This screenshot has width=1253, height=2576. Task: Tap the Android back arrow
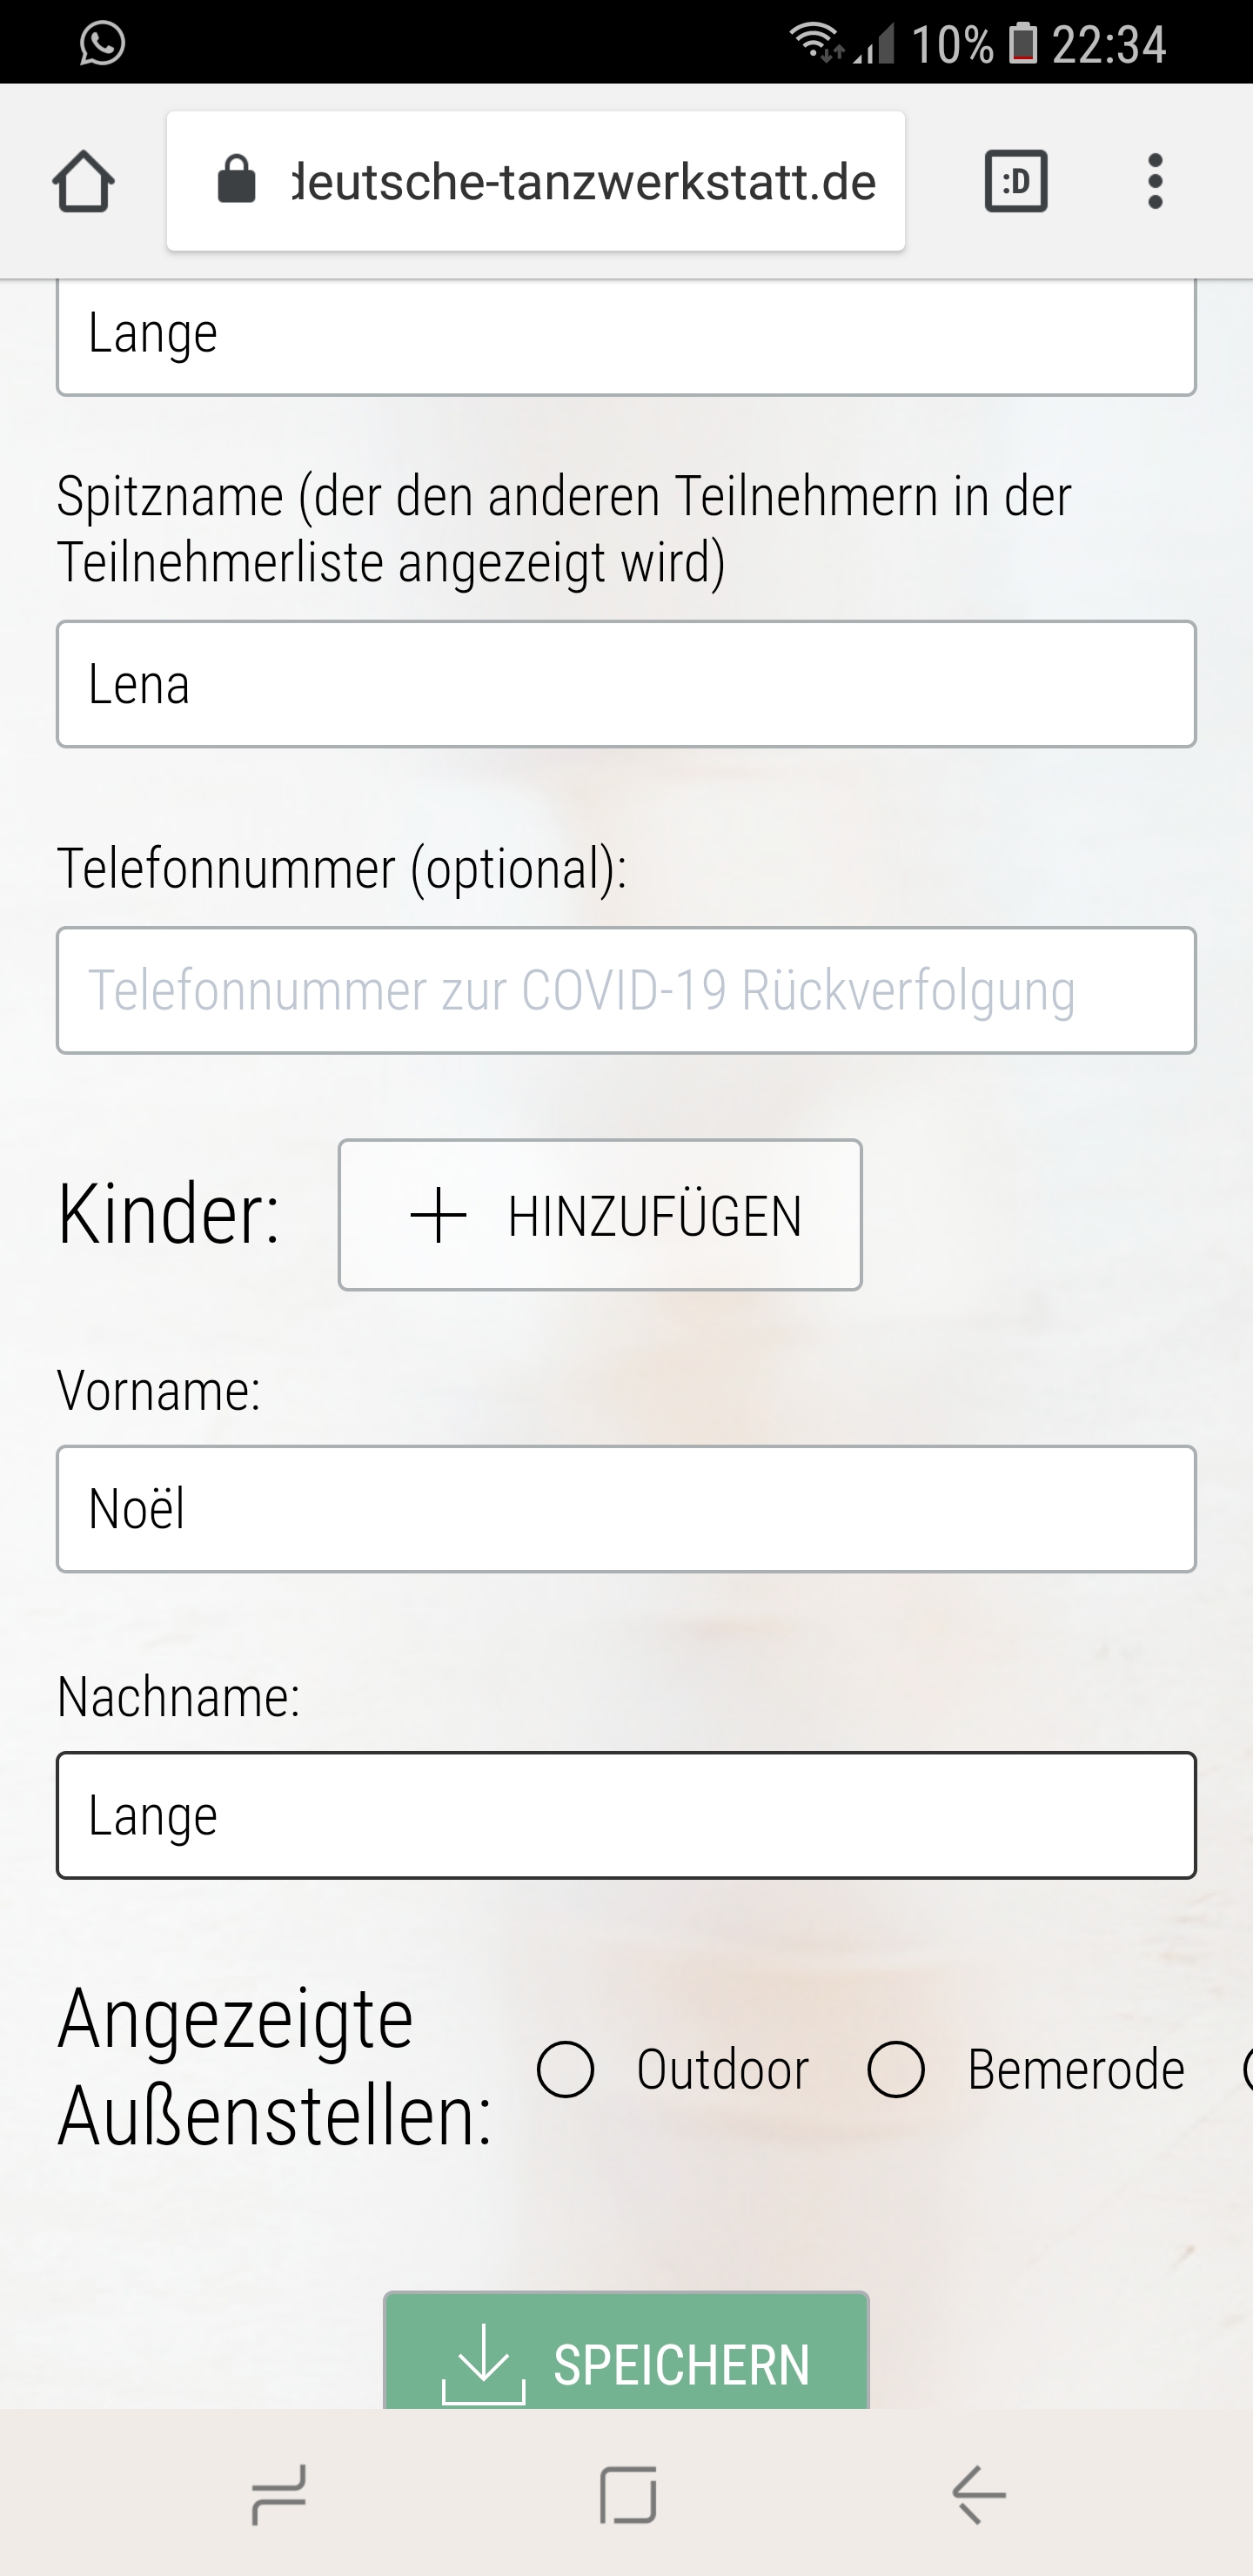[978, 2495]
